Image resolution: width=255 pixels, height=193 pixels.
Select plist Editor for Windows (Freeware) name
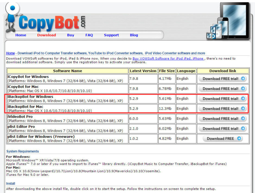coord(41,136)
